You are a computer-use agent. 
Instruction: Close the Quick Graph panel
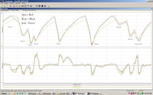pyautogui.click(x=151, y=9)
